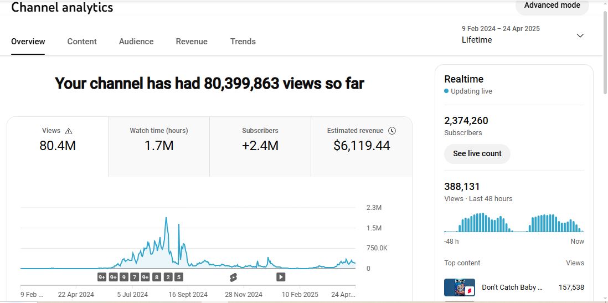
Task: Select the Trends tab
Action: pos(243,42)
